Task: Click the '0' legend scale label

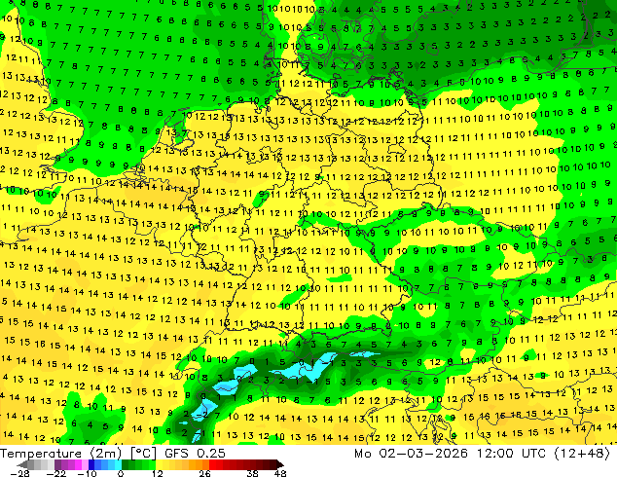Action: tap(121, 473)
